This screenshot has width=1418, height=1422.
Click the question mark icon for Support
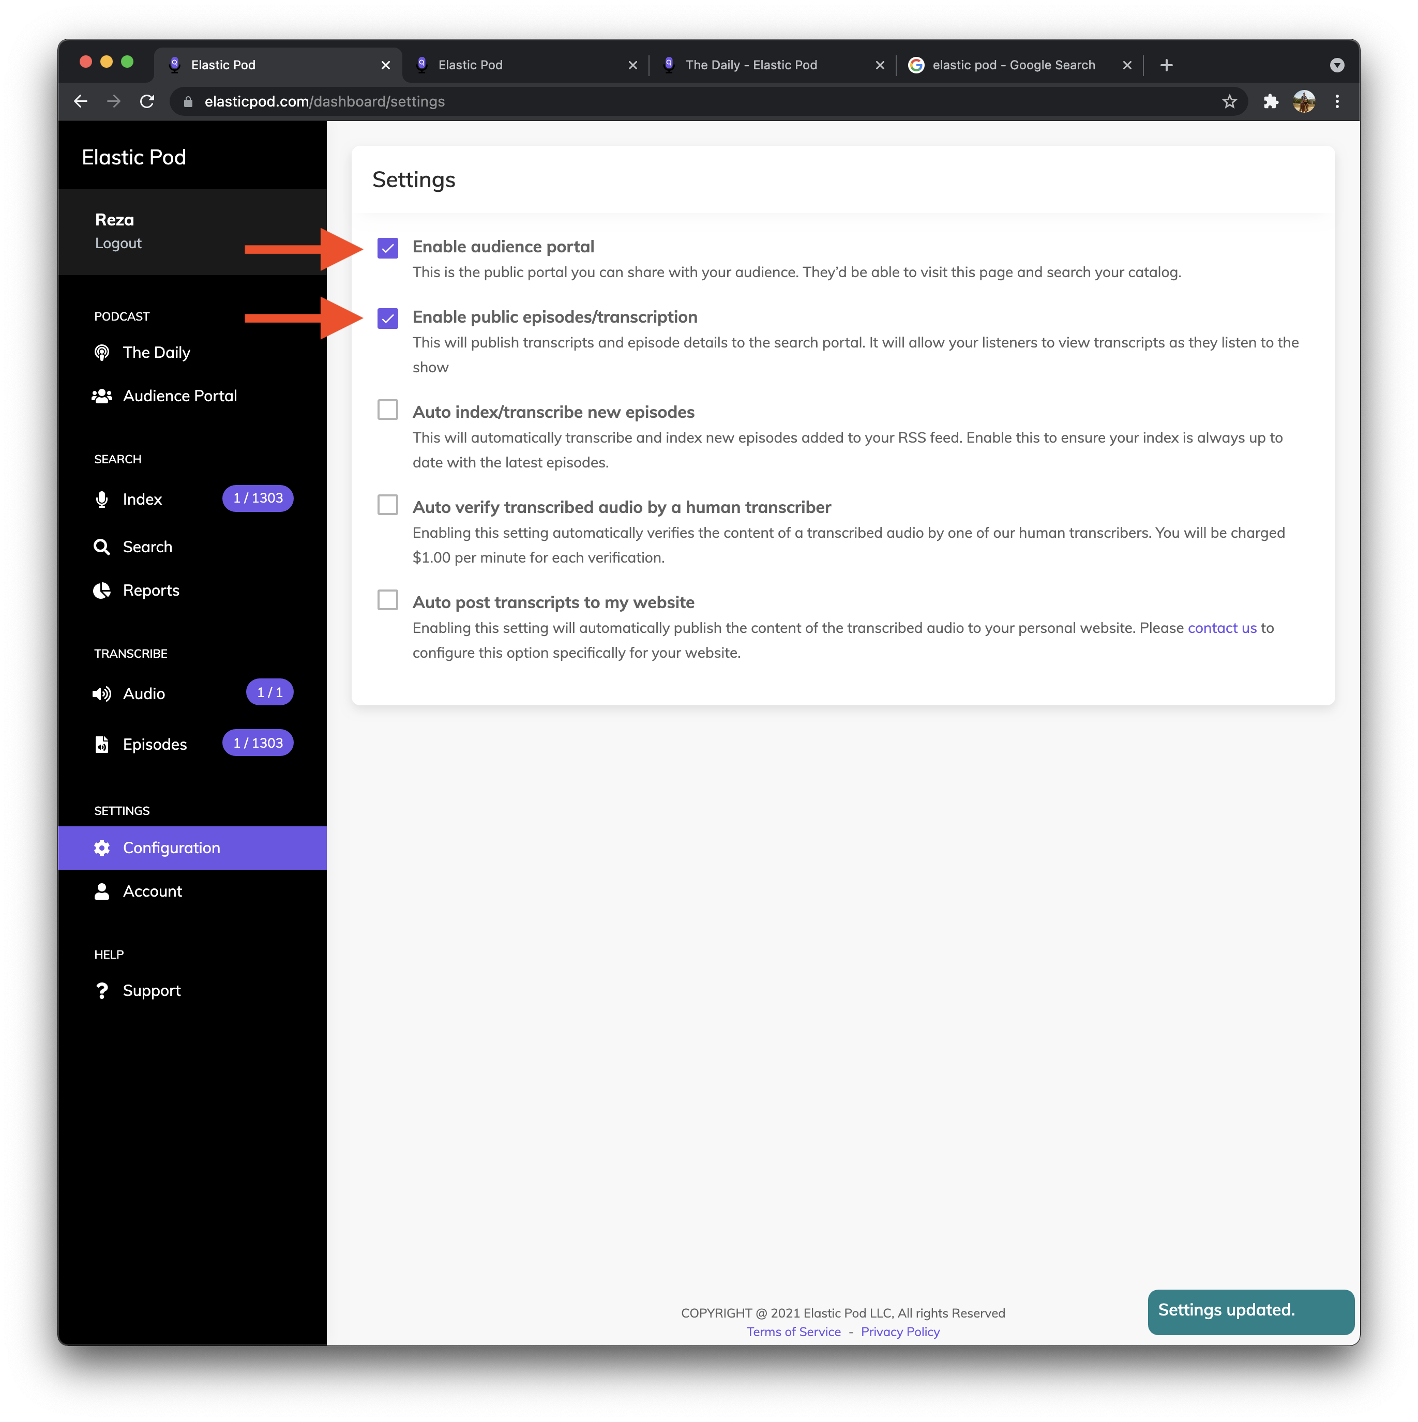(101, 991)
